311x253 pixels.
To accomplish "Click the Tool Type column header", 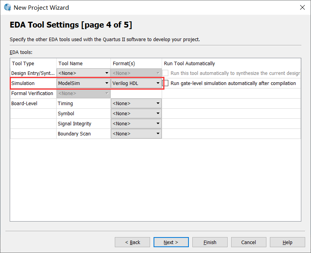I will [33, 63].
